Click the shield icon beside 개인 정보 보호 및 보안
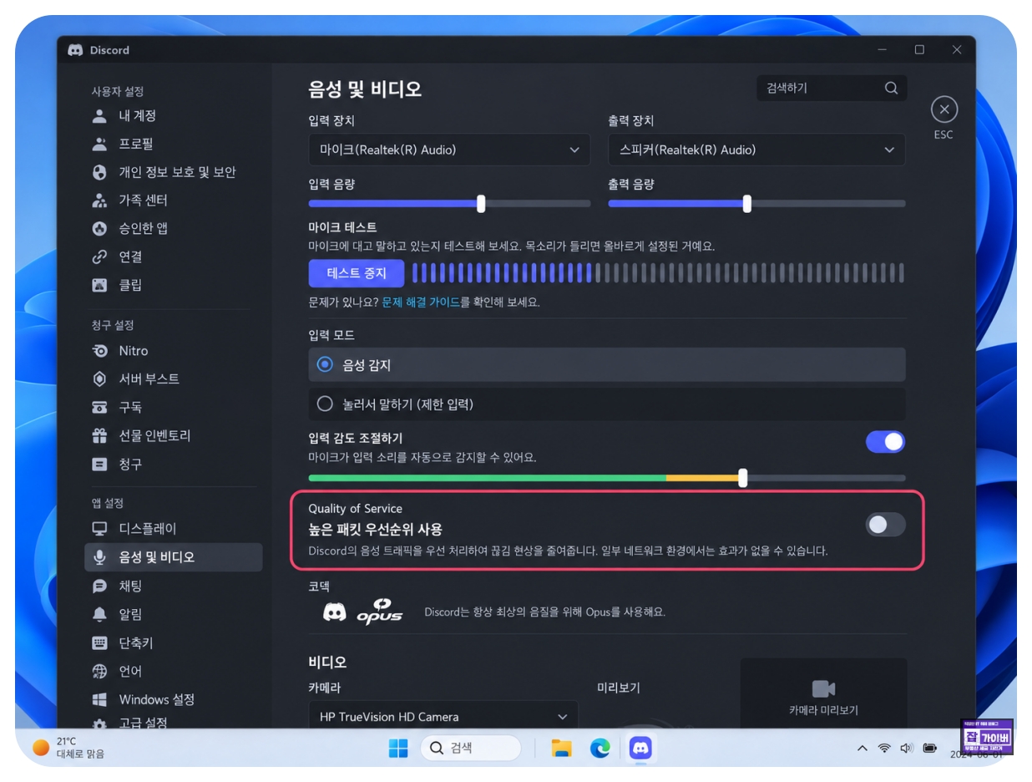1032x782 pixels. 100,172
